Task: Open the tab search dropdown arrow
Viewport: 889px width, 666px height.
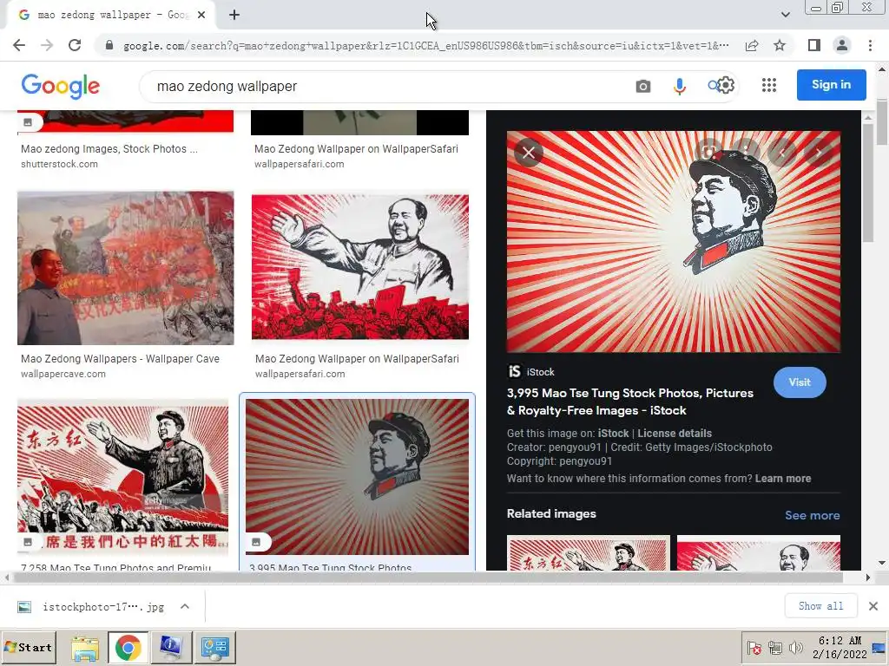Action: pos(785,16)
